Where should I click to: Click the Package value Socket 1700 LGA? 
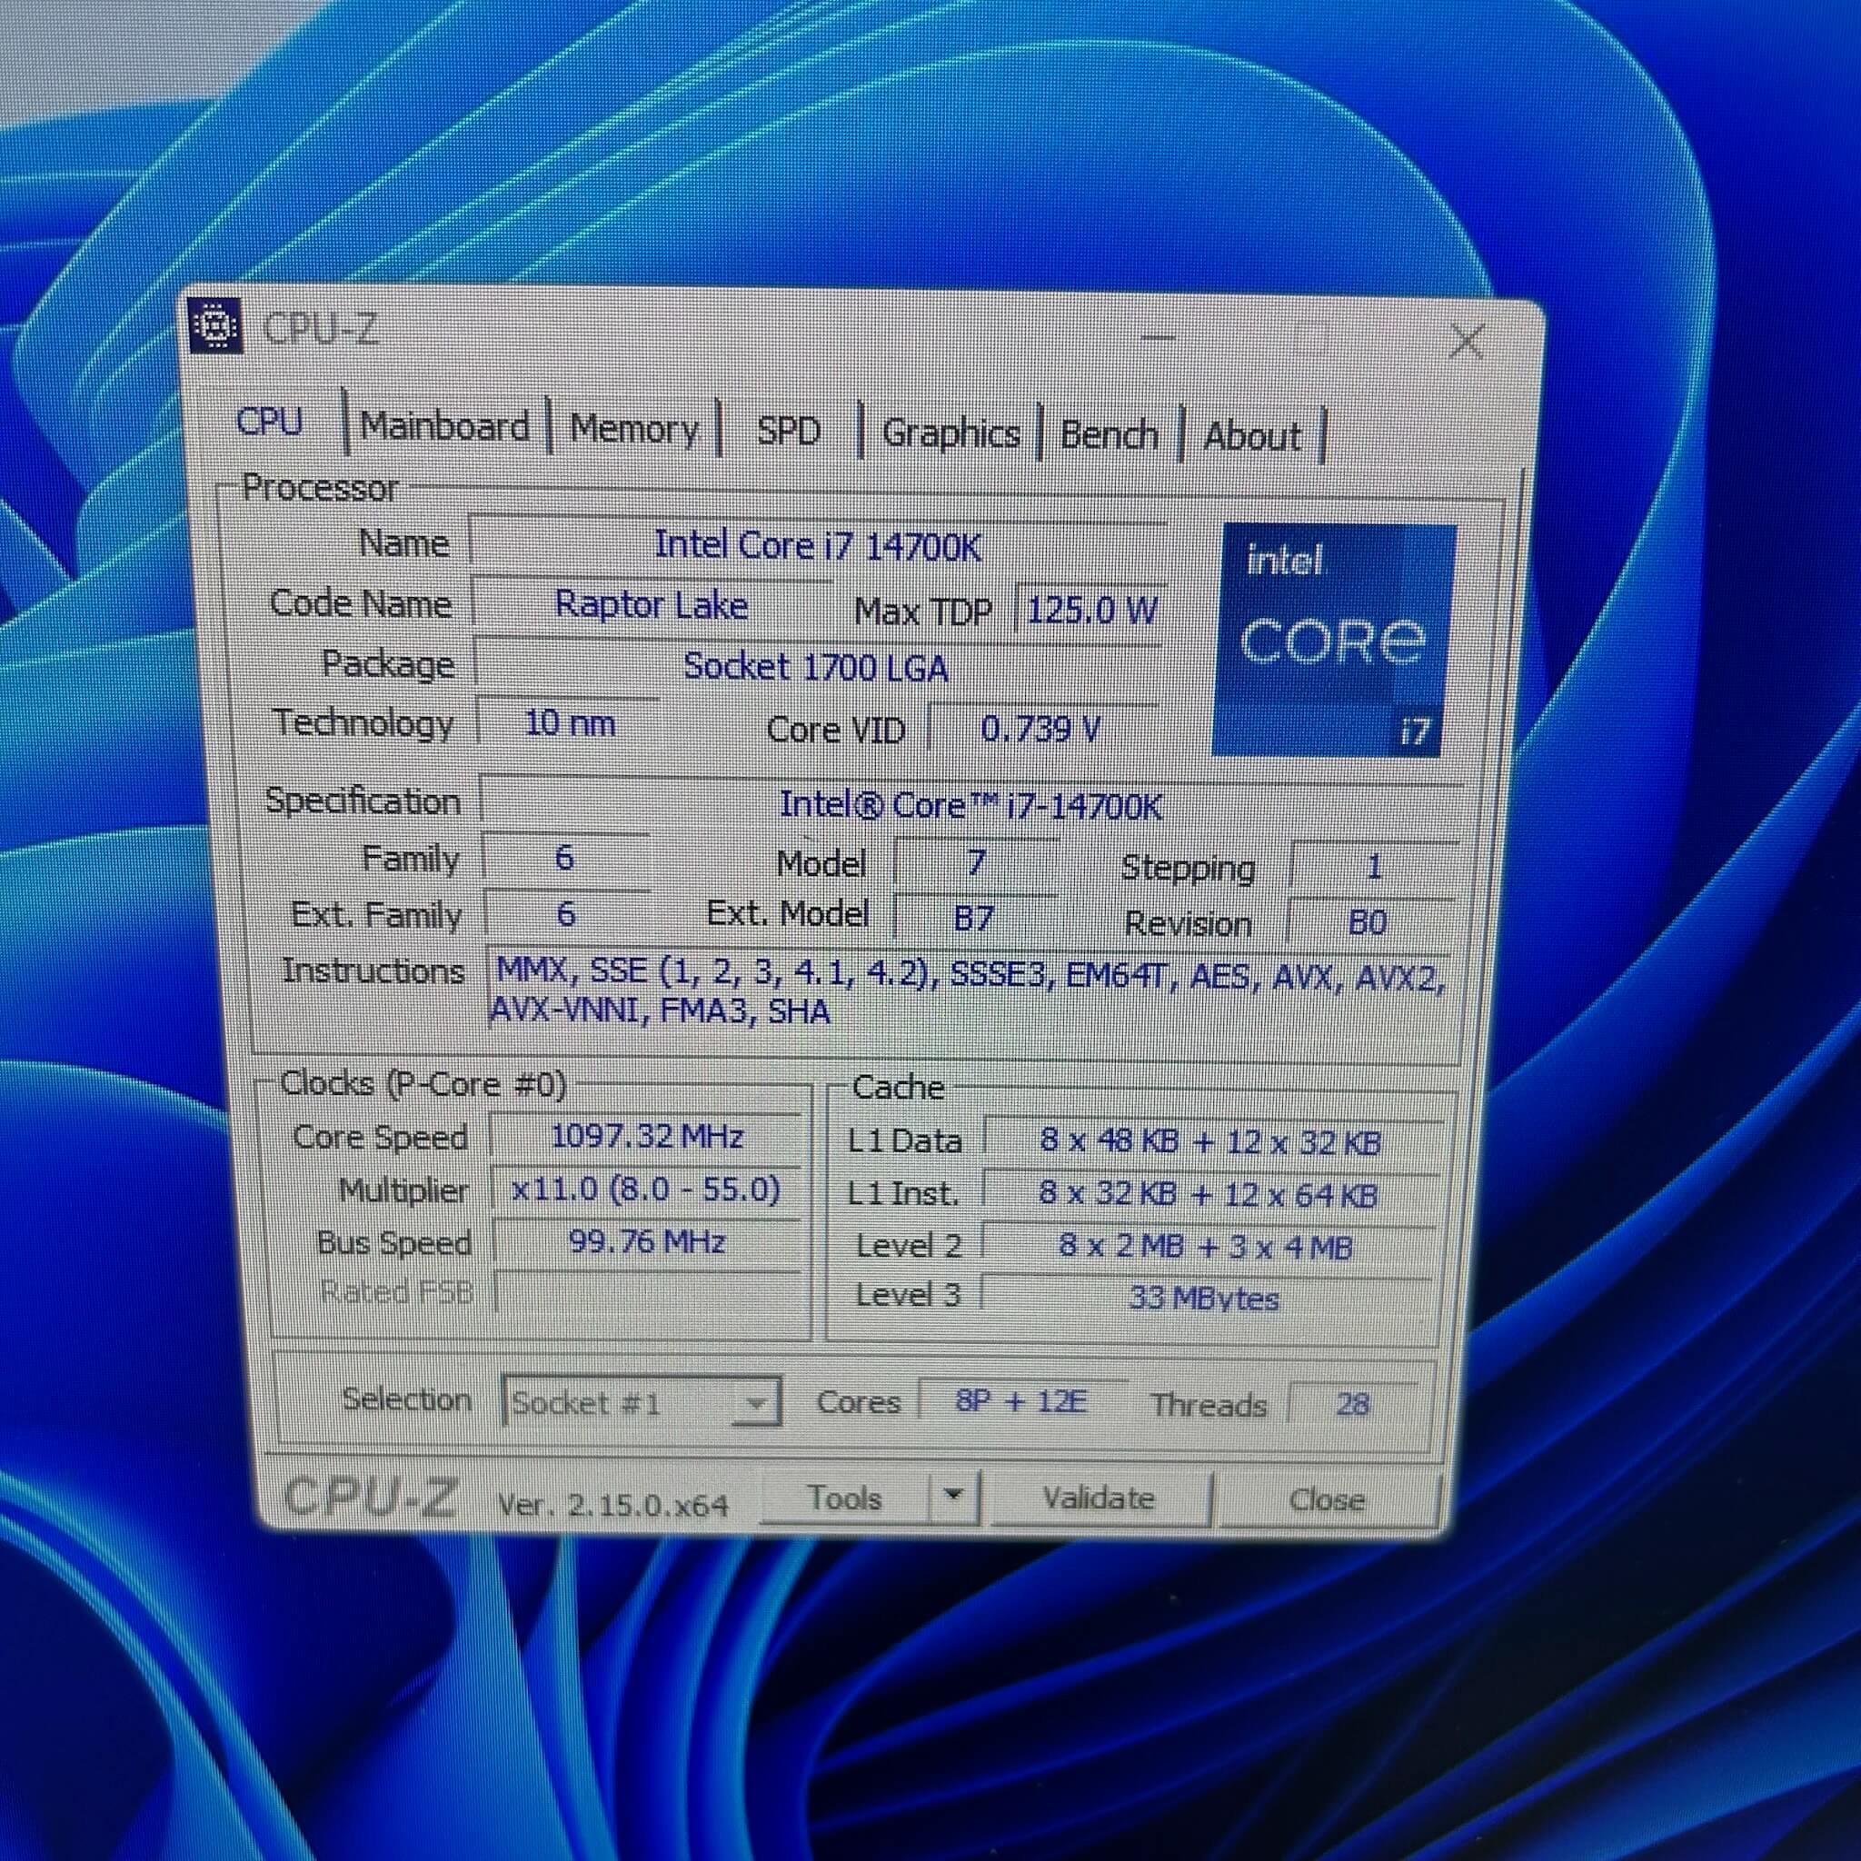tap(816, 667)
